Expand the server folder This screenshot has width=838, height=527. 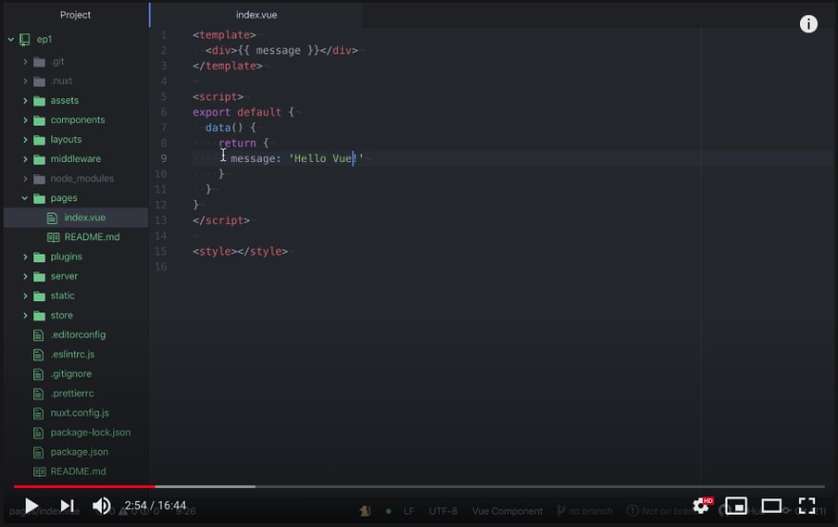(x=25, y=276)
